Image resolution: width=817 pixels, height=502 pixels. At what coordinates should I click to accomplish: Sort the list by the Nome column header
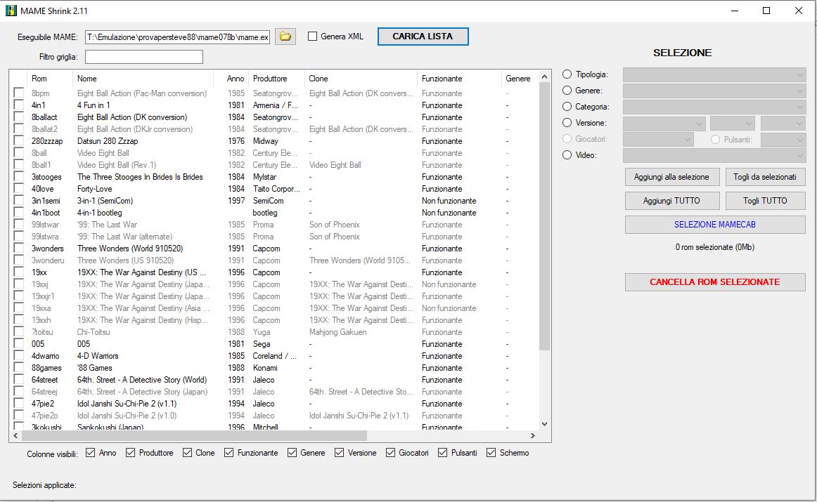point(143,79)
